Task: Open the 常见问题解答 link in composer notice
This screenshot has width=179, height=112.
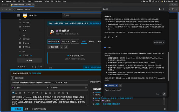Action: 35,73
